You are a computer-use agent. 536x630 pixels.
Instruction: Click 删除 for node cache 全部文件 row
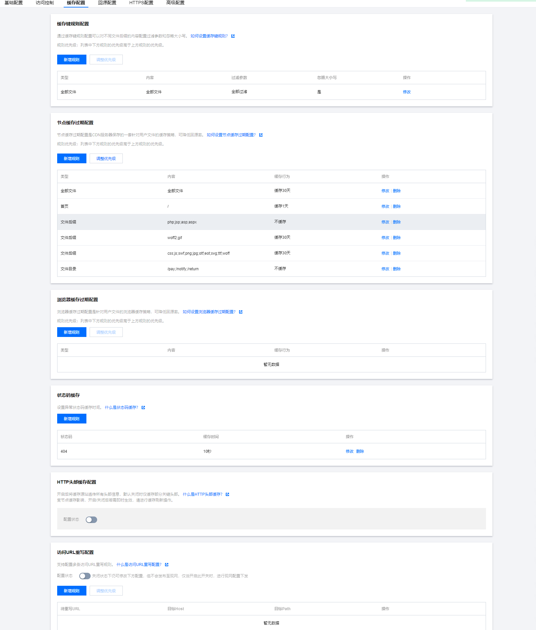coord(397,191)
